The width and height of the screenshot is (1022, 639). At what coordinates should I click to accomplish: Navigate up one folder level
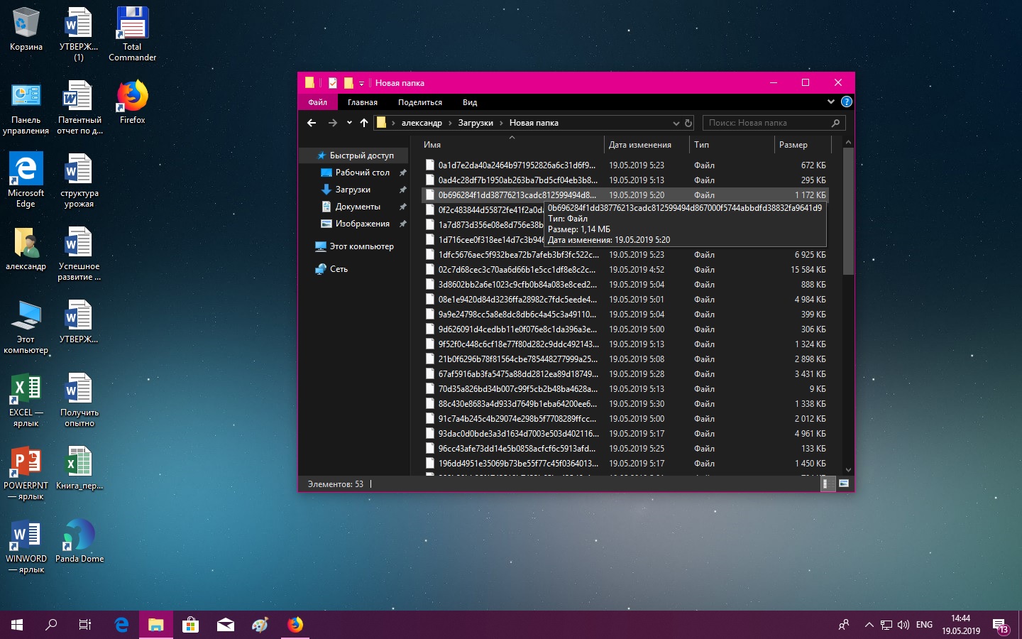click(x=364, y=123)
